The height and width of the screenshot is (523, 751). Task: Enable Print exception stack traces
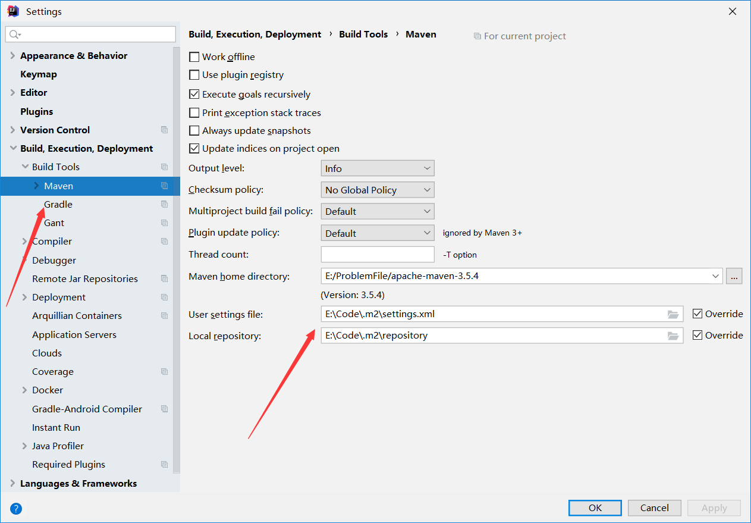pos(194,112)
